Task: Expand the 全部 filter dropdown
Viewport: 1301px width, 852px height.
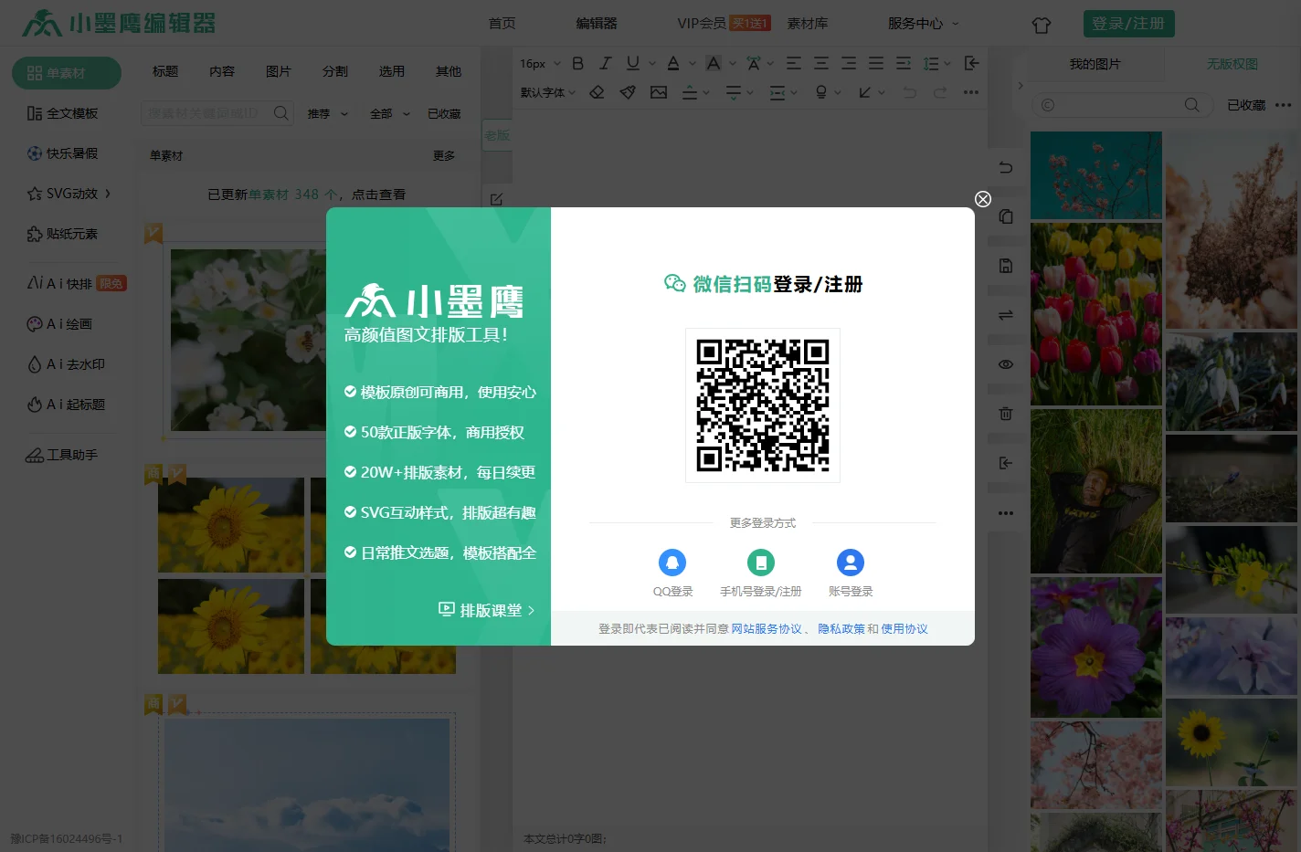Action: pyautogui.click(x=390, y=114)
